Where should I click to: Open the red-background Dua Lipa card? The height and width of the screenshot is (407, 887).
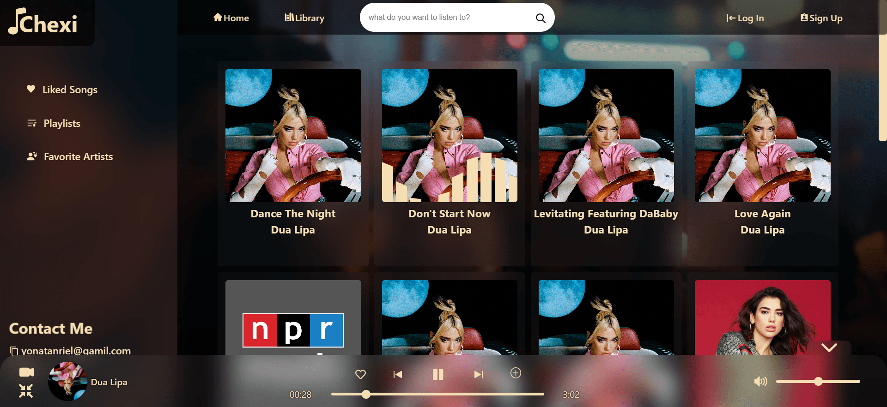[763, 317]
